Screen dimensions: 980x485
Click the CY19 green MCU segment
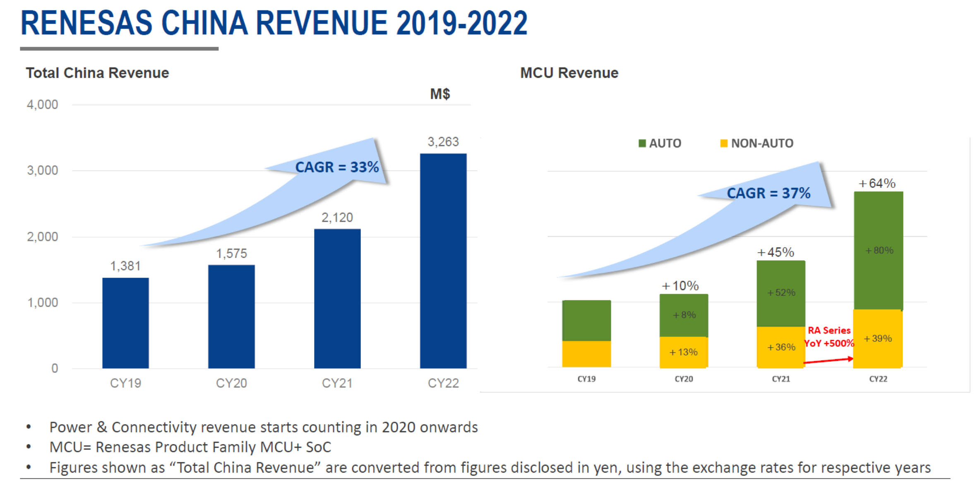(586, 320)
